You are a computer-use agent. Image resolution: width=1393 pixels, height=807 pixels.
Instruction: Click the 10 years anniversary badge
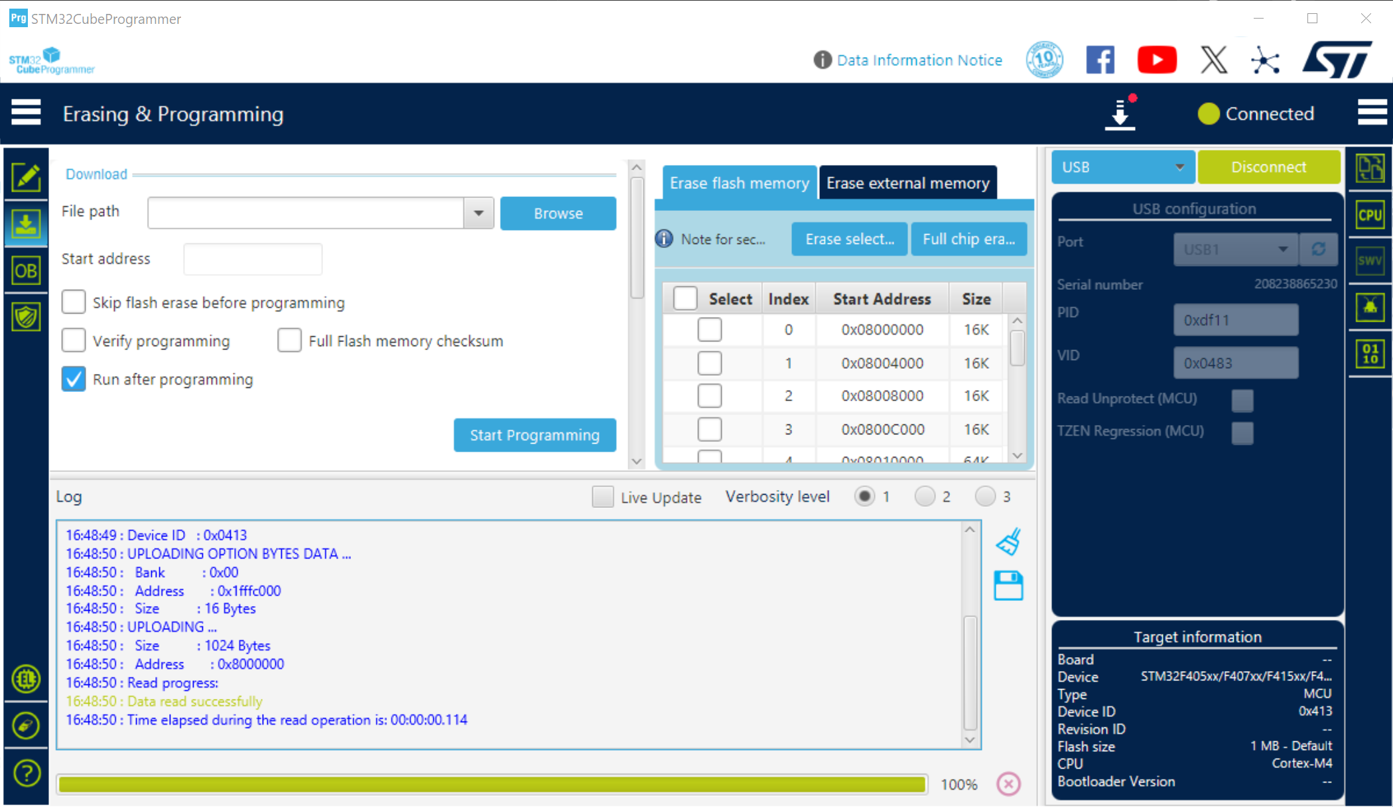coord(1045,60)
